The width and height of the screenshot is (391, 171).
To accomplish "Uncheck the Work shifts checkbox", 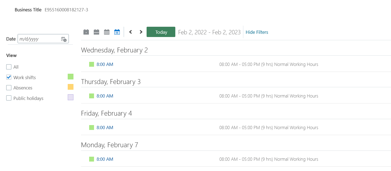I will coord(9,78).
